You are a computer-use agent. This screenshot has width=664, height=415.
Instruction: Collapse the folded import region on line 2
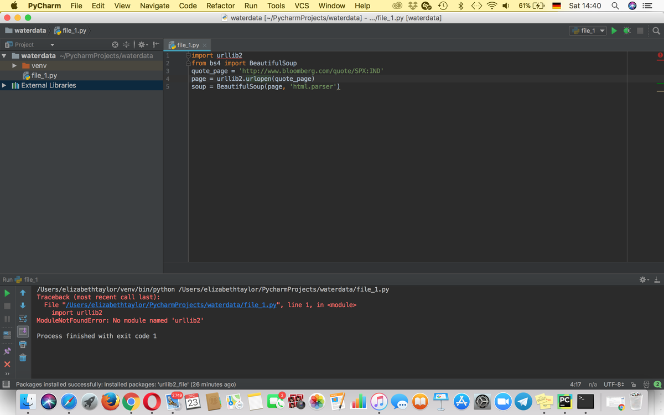(188, 63)
